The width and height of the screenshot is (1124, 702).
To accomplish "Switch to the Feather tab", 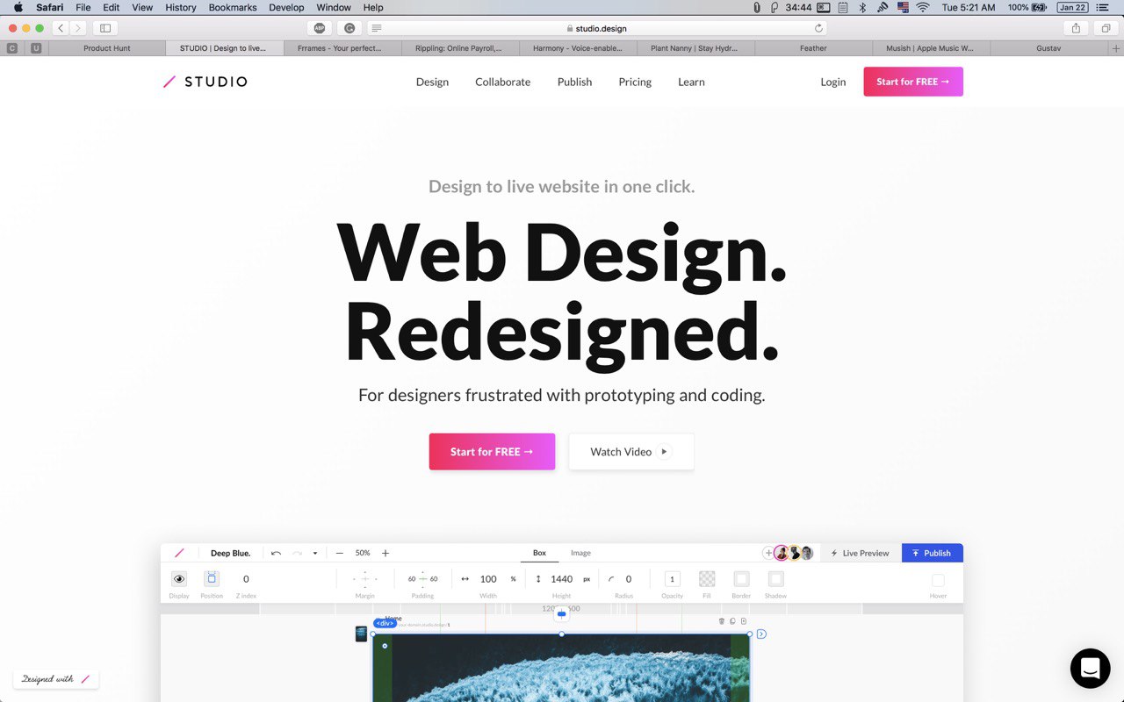I will coord(813,48).
